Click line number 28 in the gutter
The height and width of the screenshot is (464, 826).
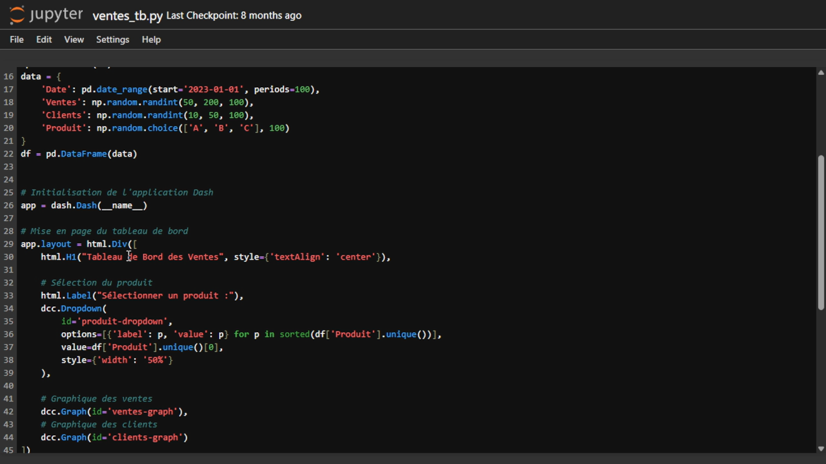point(8,231)
